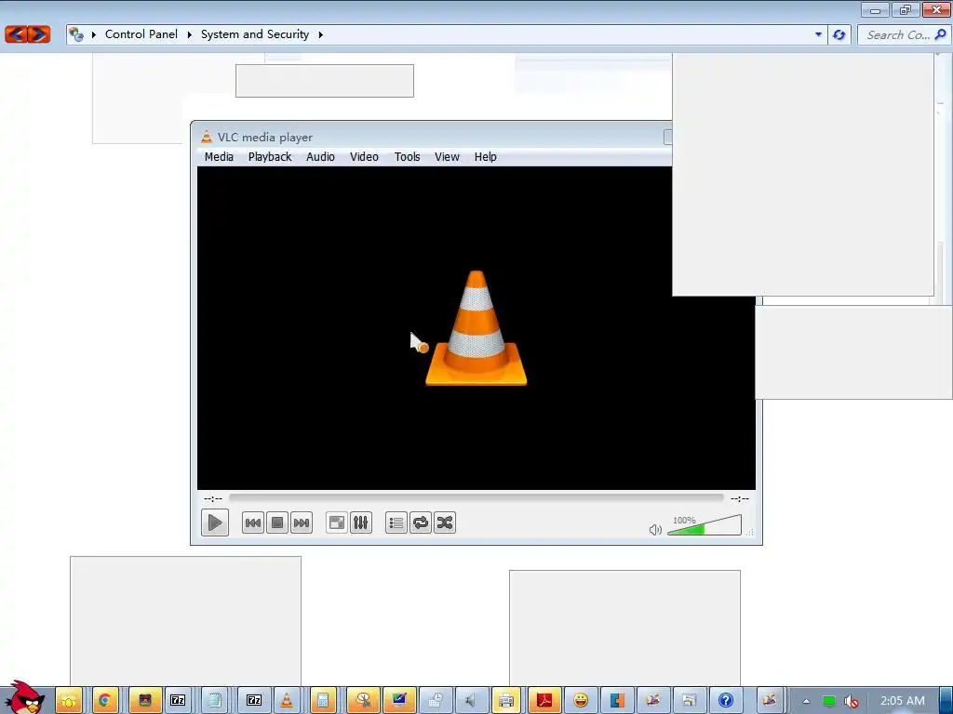Open the monitor screen taskbar icon
Image resolution: width=953 pixels, height=714 pixels.
click(x=398, y=701)
